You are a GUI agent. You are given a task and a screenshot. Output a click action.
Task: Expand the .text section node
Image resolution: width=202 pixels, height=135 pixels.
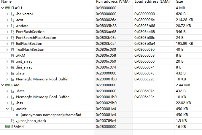pyautogui.click(x=7, y=20)
